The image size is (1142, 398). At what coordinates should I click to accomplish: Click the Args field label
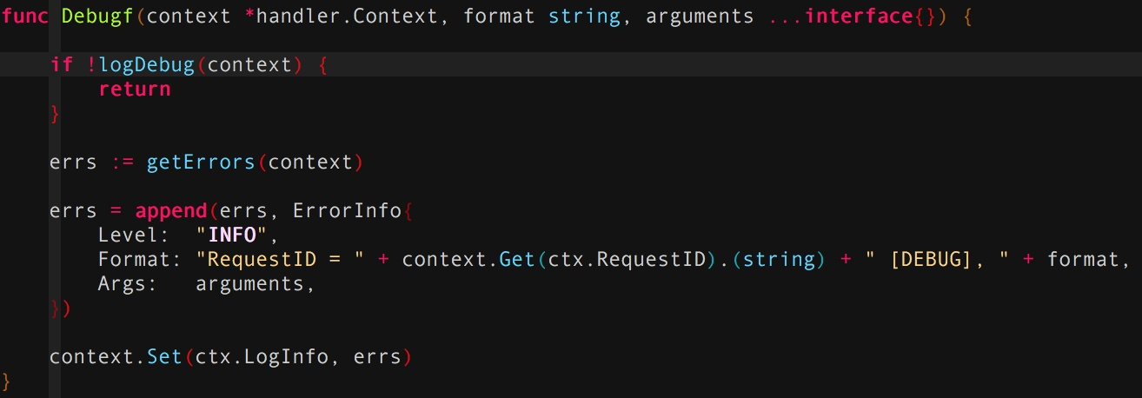click(122, 283)
